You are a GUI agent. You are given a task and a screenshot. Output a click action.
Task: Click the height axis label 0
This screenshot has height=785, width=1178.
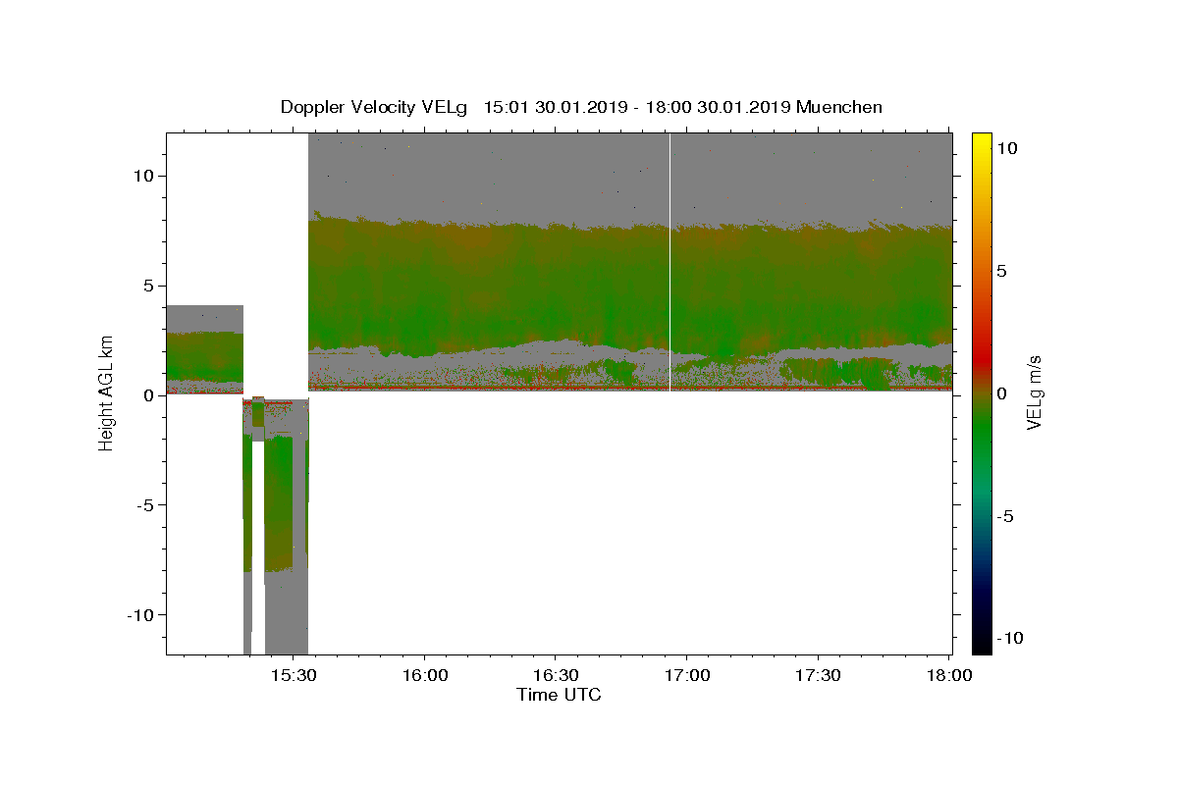(151, 395)
